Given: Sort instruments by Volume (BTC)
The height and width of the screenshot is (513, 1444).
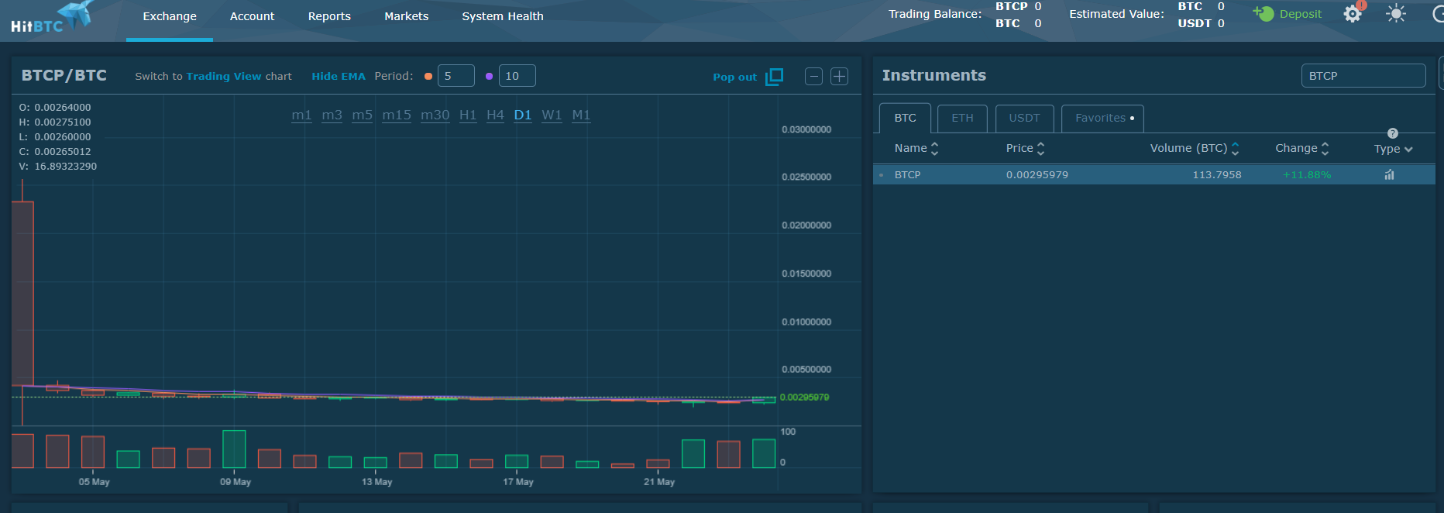Looking at the screenshot, I should 1195,148.
